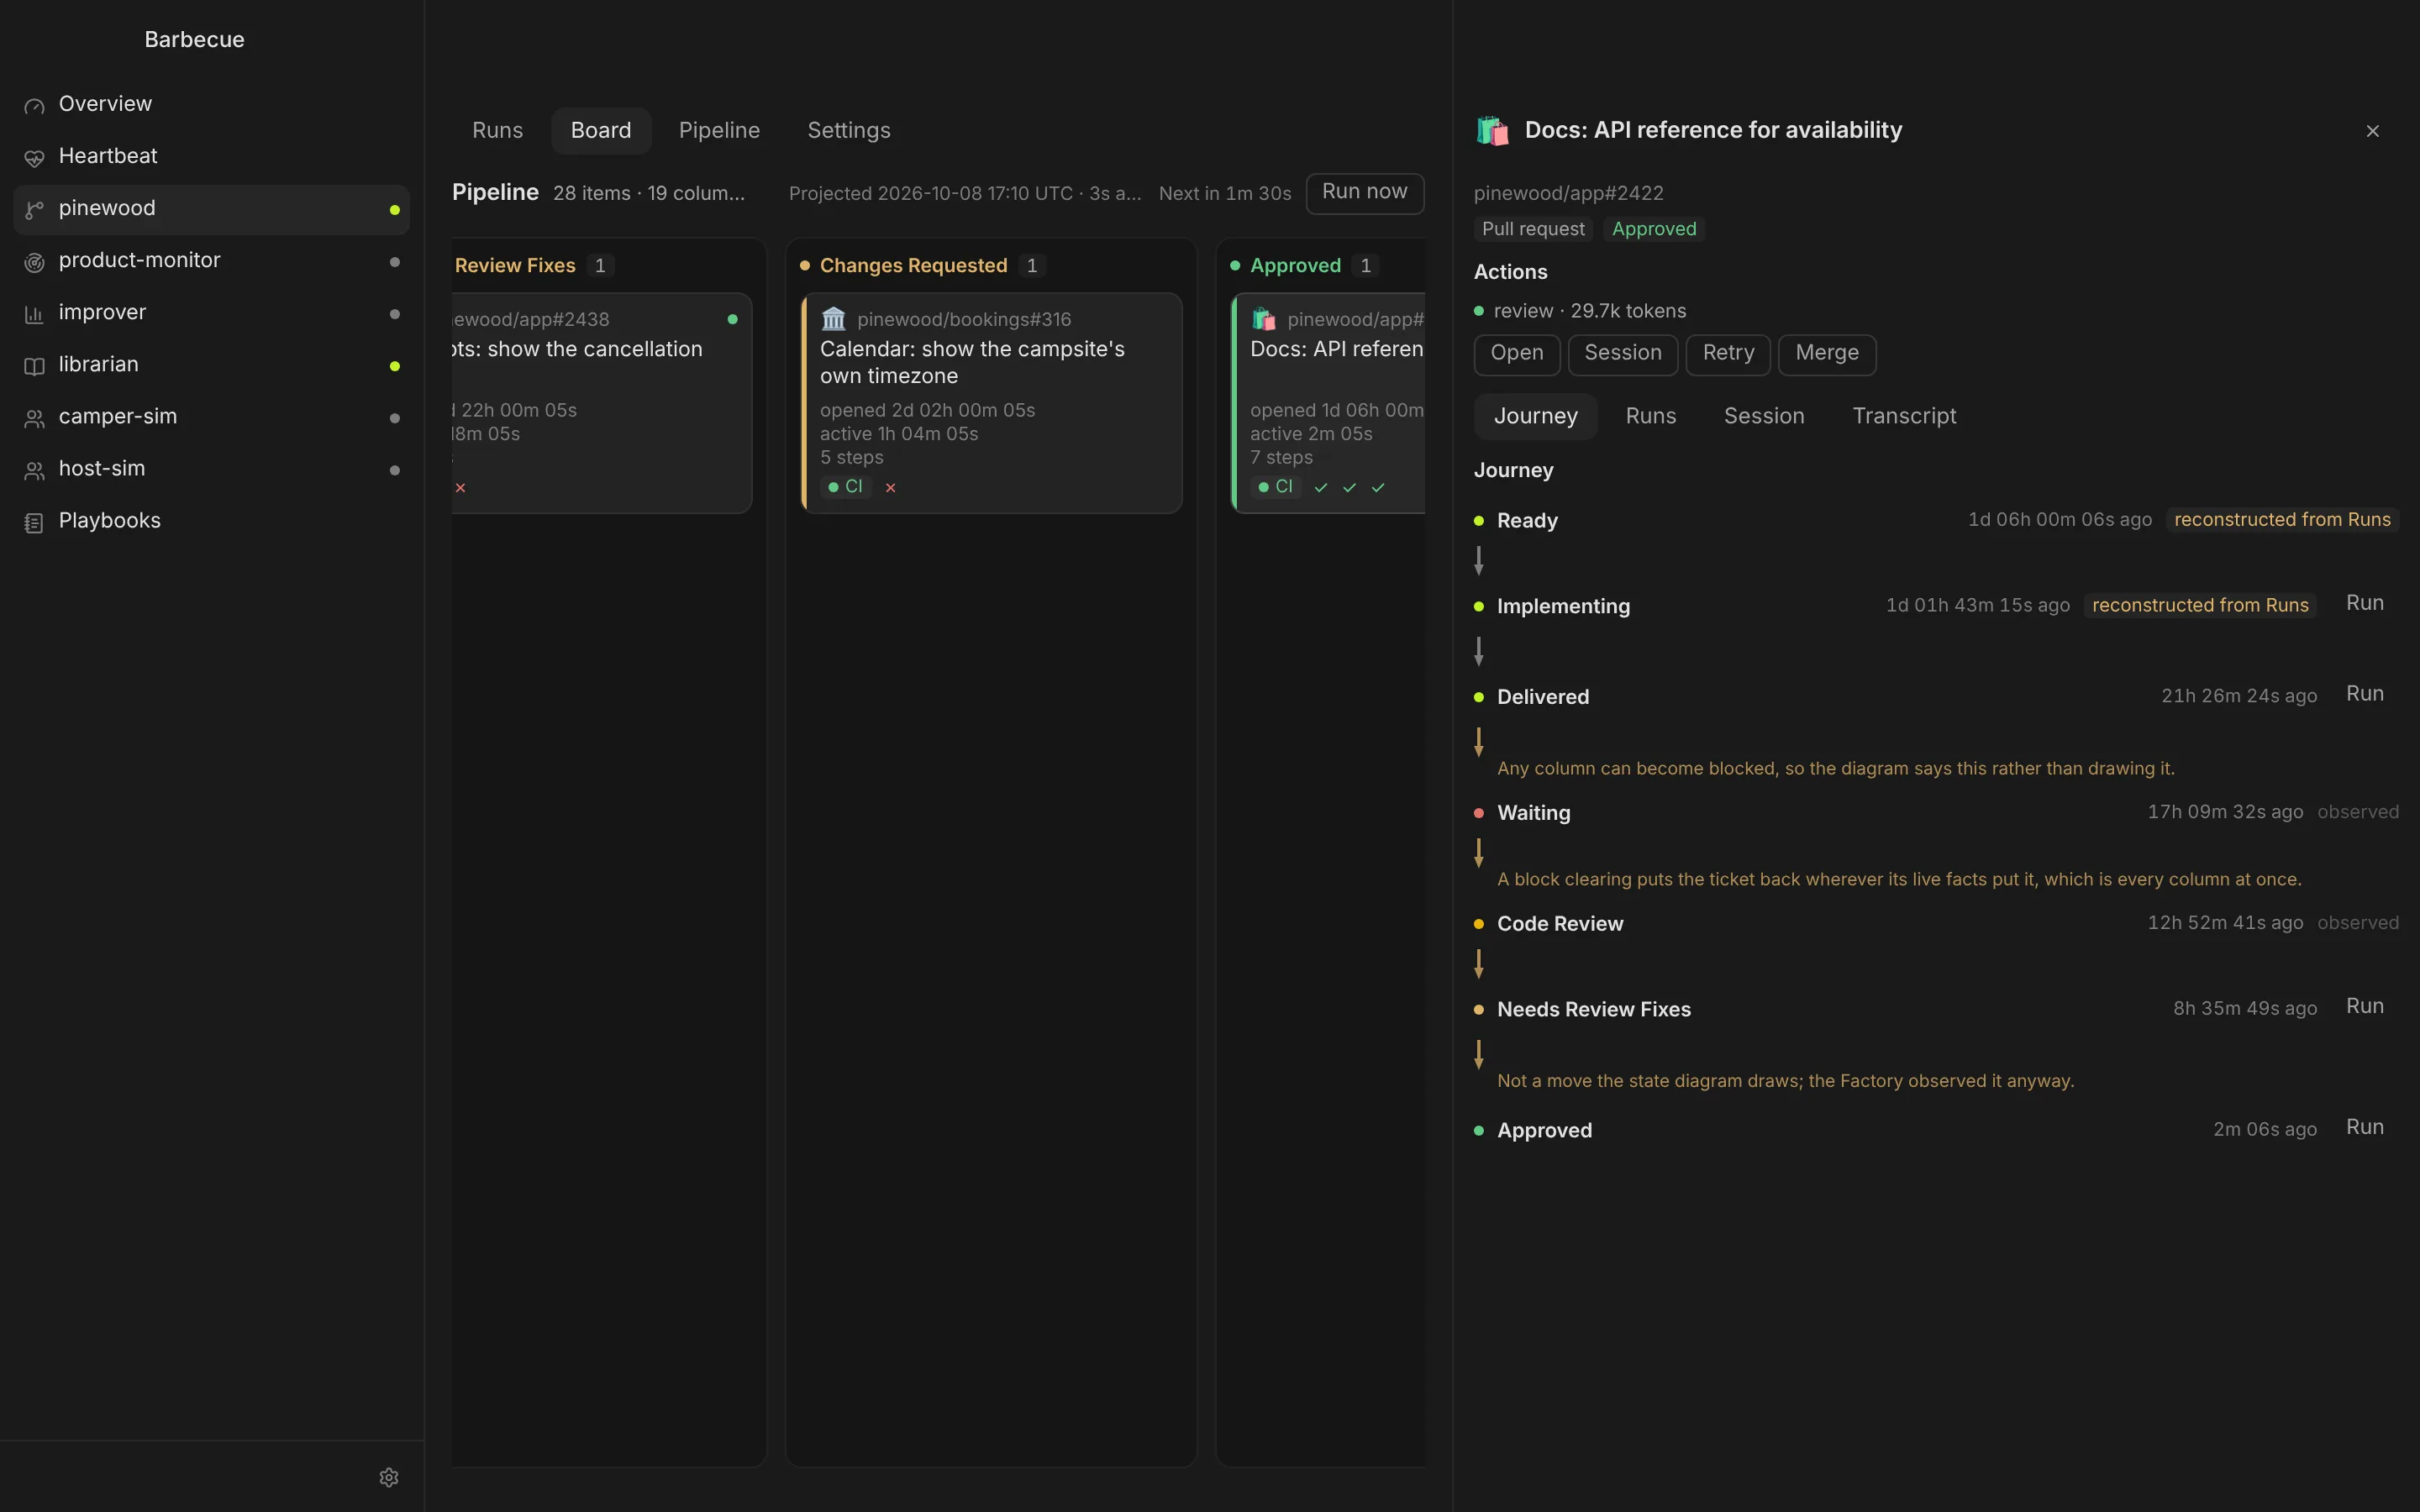Select librarian in the sidebar
Viewport: 2420px width, 1512px height.
[x=211, y=366]
